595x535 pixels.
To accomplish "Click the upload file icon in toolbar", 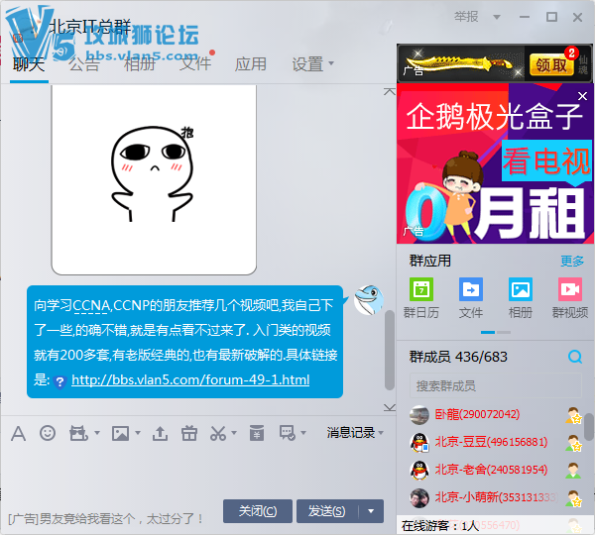I will click(x=160, y=433).
